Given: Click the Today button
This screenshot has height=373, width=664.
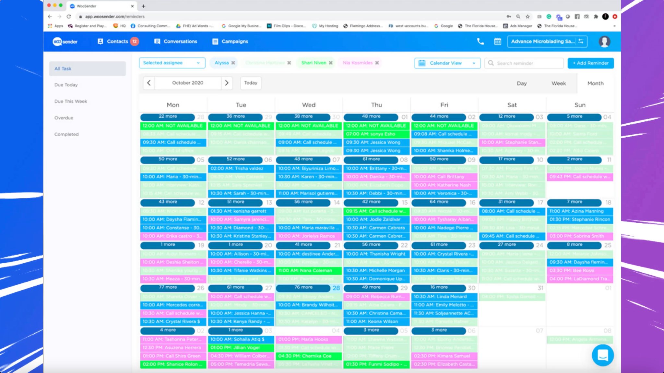Looking at the screenshot, I should point(251,83).
